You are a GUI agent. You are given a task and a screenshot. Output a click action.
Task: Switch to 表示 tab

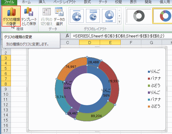coord(133,2)
